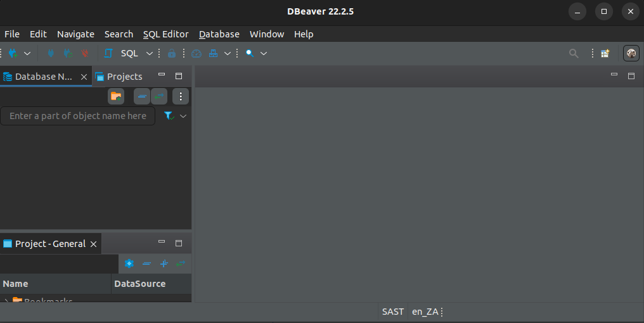Toggle Link with Editor in Project panel
The height and width of the screenshot is (323, 644).
tap(181, 263)
